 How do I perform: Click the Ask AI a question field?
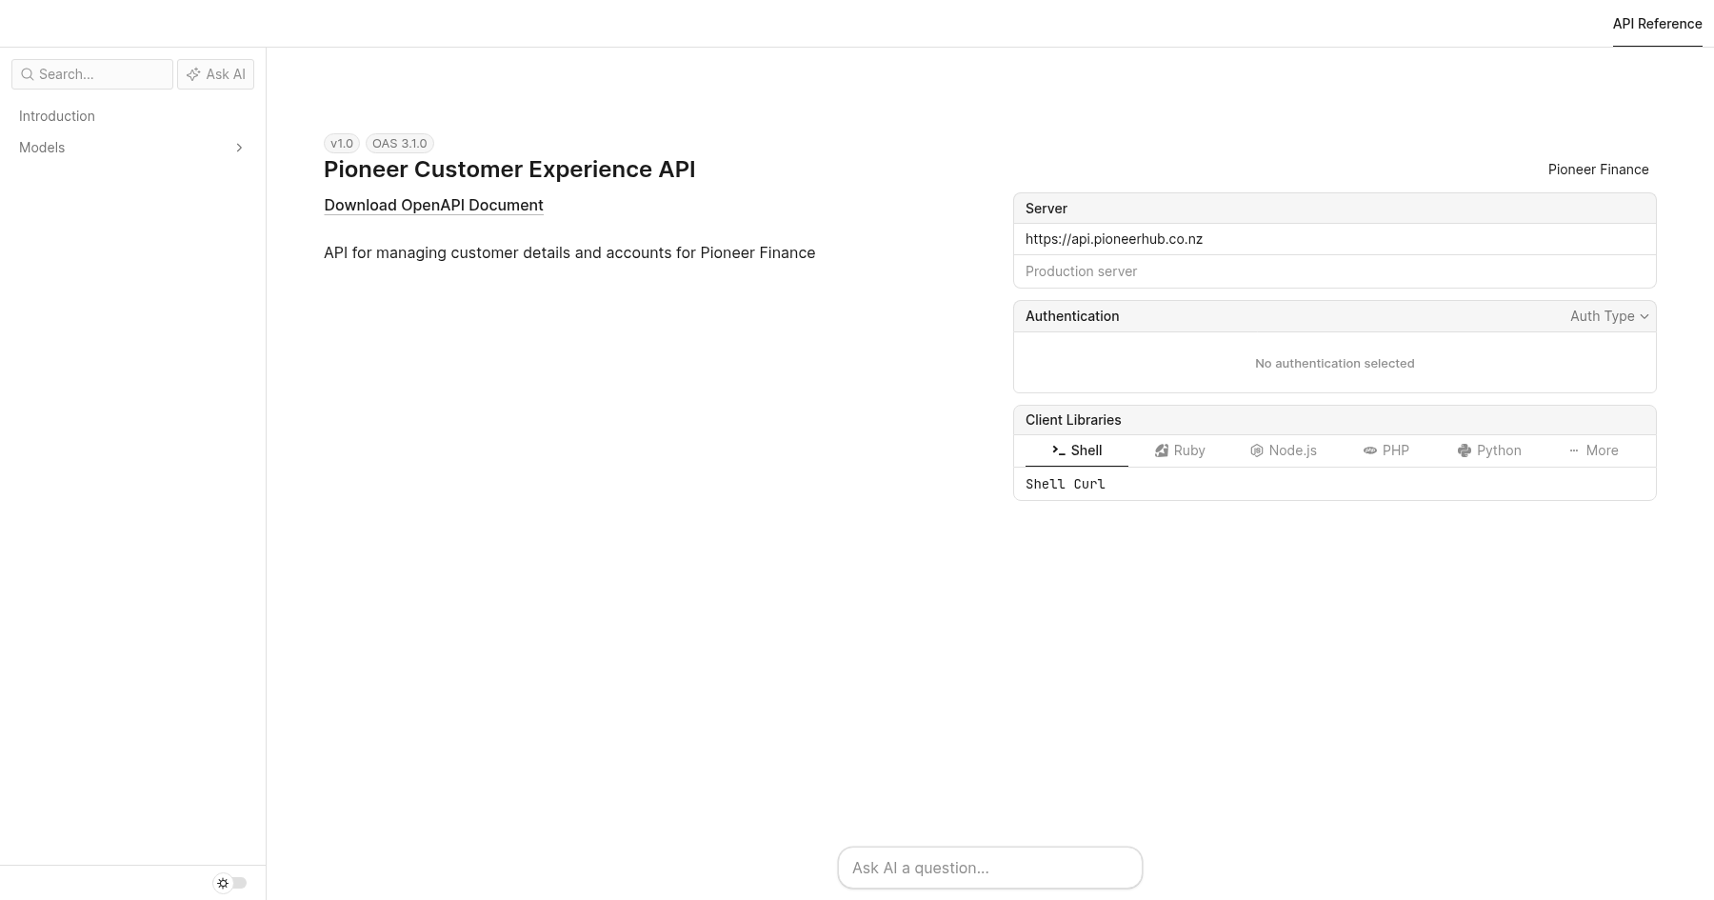pos(990,868)
